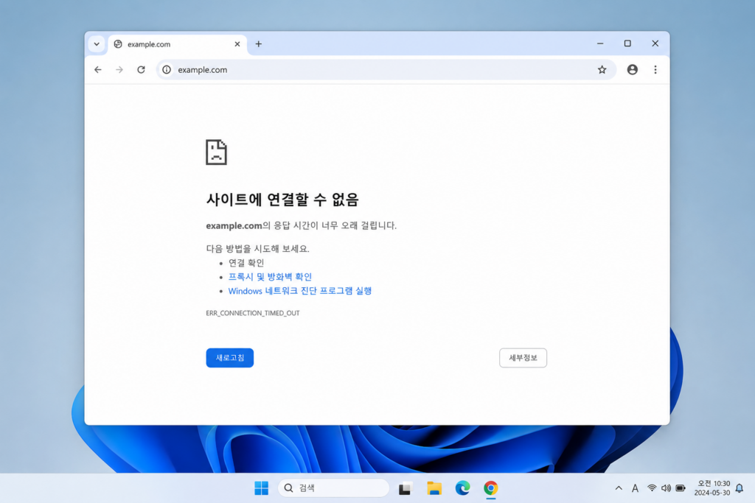The height and width of the screenshot is (503, 755).
Task: Bookmark this page with the star icon
Action: 602,70
